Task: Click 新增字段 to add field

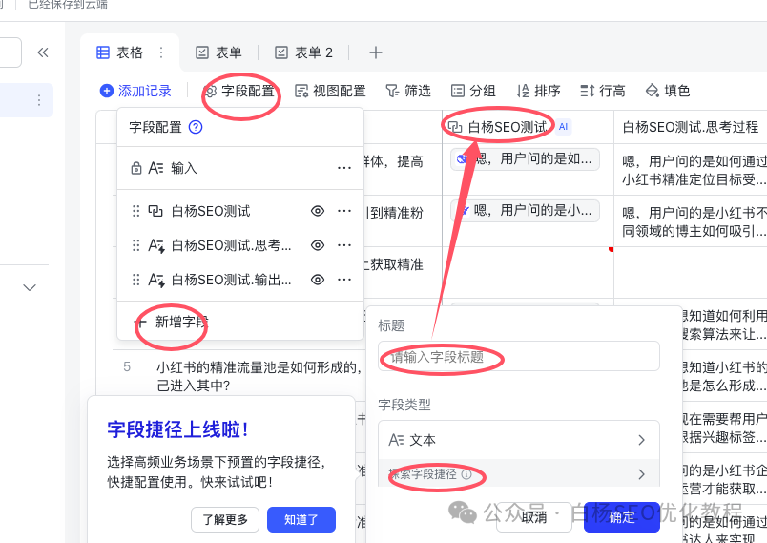Action: coord(172,322)
